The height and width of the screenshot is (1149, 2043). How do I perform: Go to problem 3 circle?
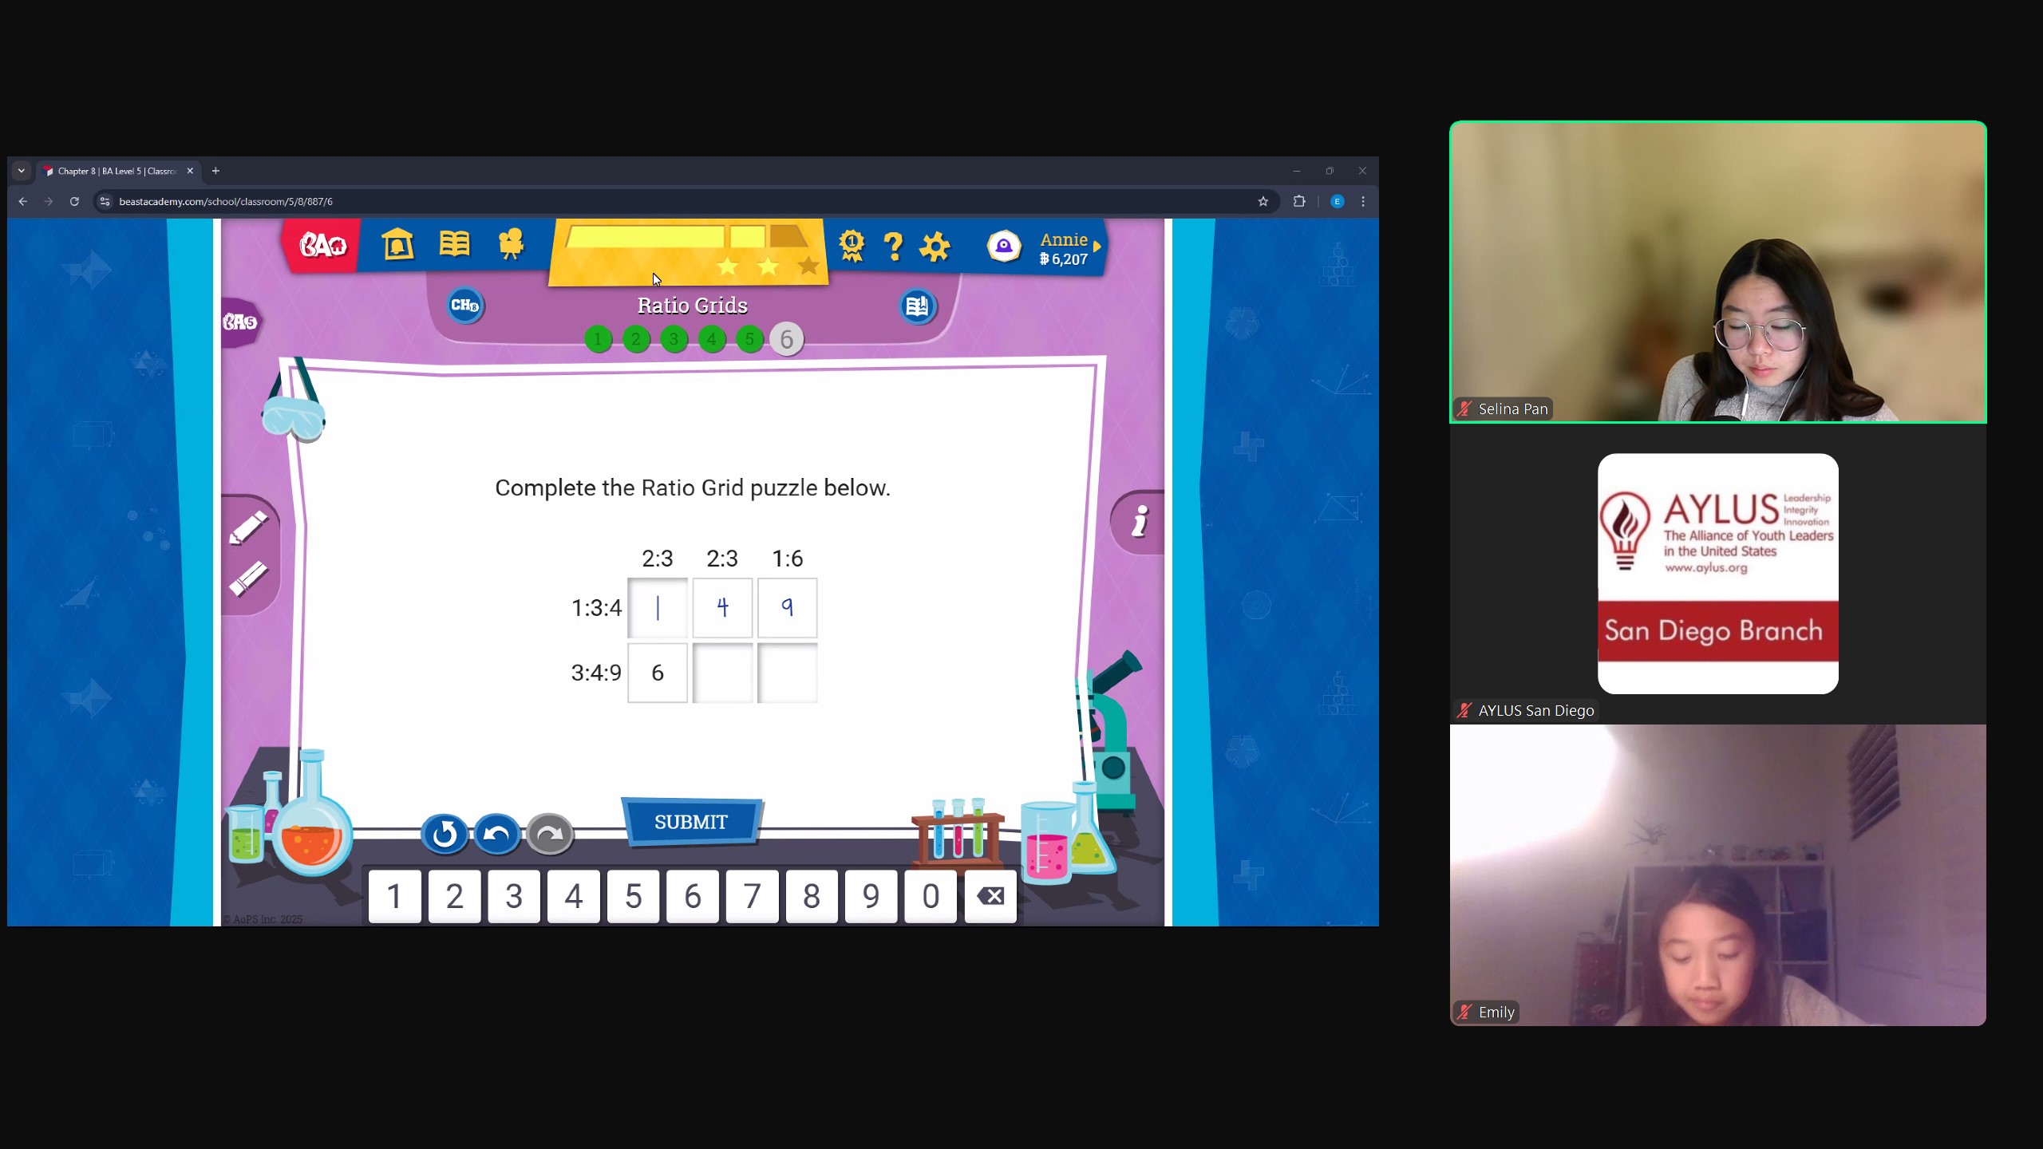(674, 339)
